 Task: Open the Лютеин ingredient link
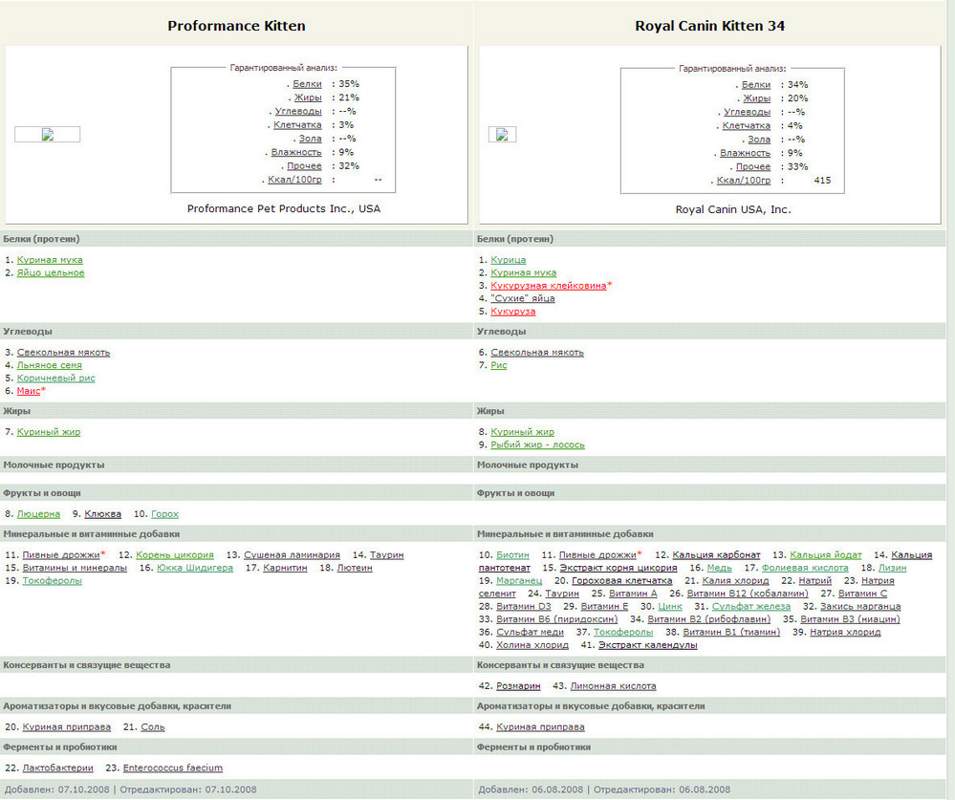[x=355, y=568]
